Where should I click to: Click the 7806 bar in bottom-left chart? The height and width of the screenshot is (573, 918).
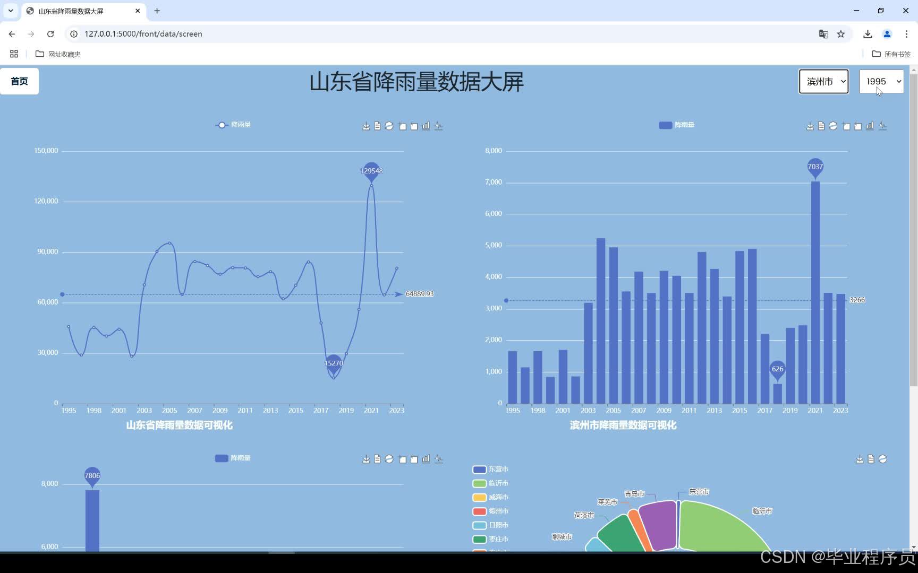coord(92,521)
